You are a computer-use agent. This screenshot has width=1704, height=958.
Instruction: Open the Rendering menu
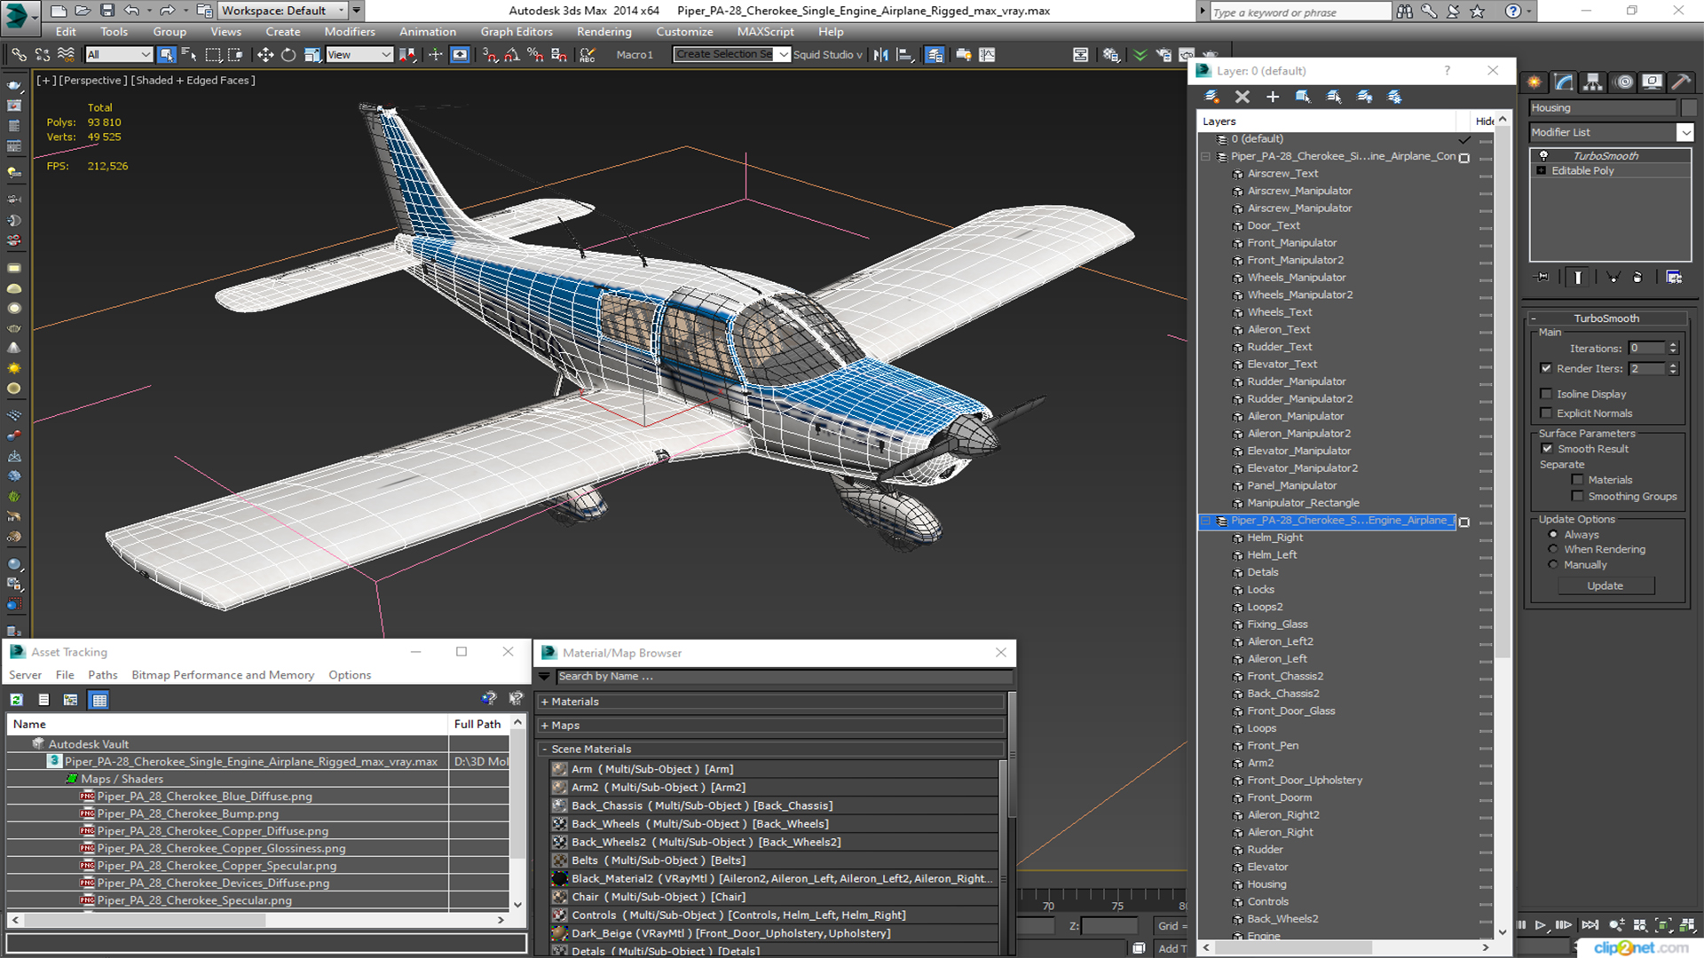[603, 32]
